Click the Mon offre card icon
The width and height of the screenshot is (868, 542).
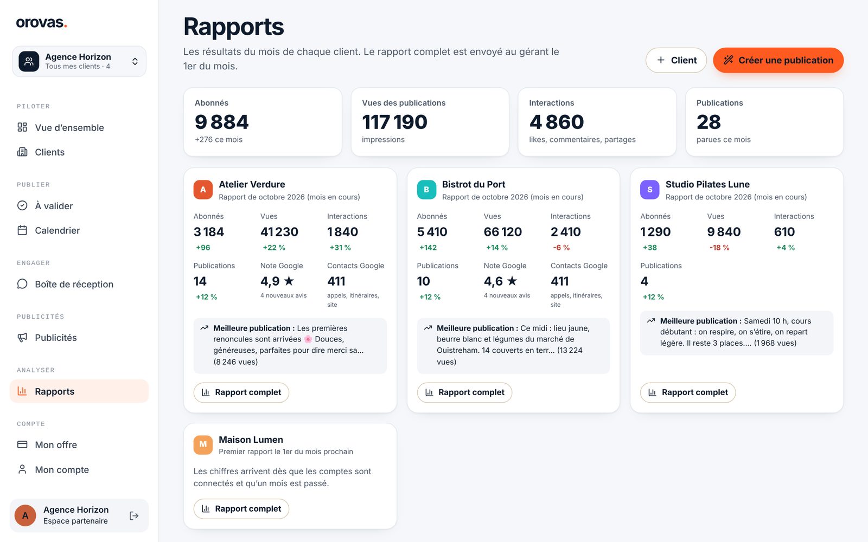[x=22, y=444]
